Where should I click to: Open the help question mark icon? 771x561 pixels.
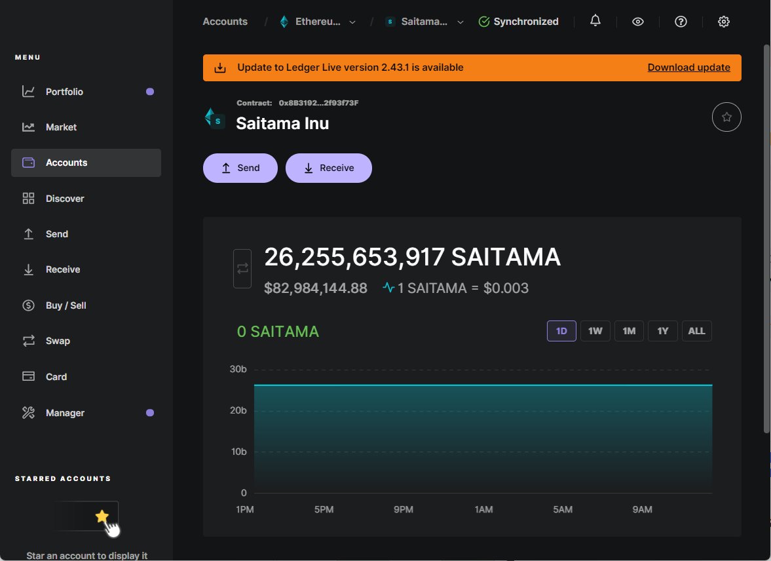[681, 22]
